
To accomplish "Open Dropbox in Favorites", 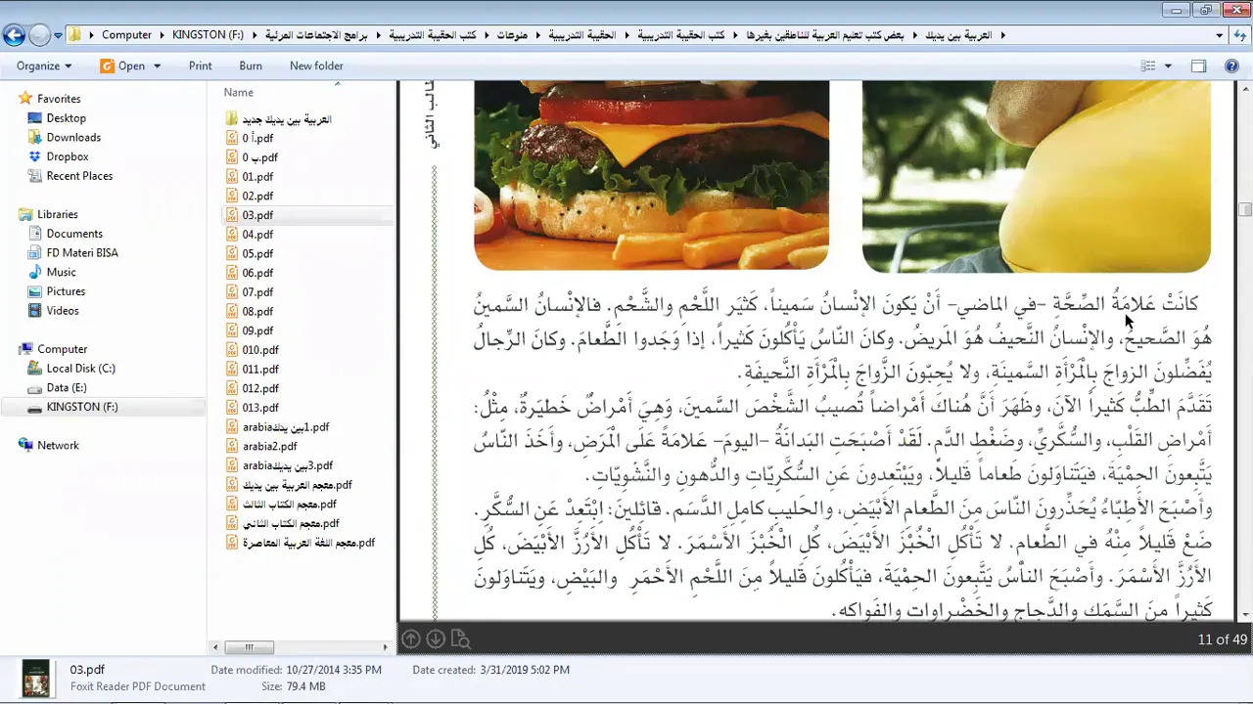I will (x=68, y=156).
